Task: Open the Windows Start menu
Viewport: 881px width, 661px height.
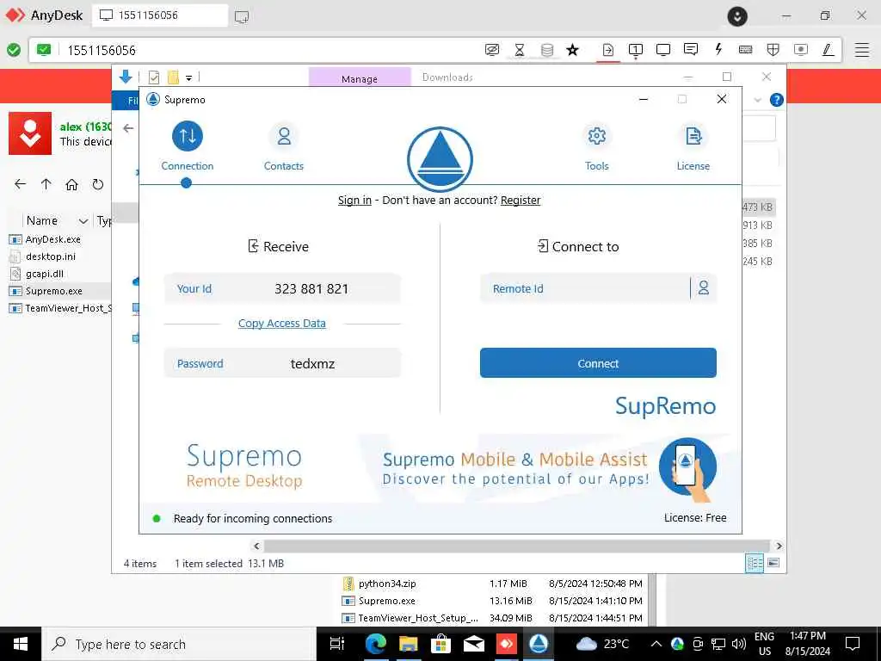Action: (x=21, y=644)
